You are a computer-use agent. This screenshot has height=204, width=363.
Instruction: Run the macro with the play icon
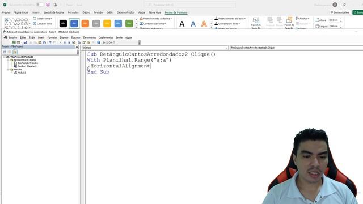click(x=60, y=42)
